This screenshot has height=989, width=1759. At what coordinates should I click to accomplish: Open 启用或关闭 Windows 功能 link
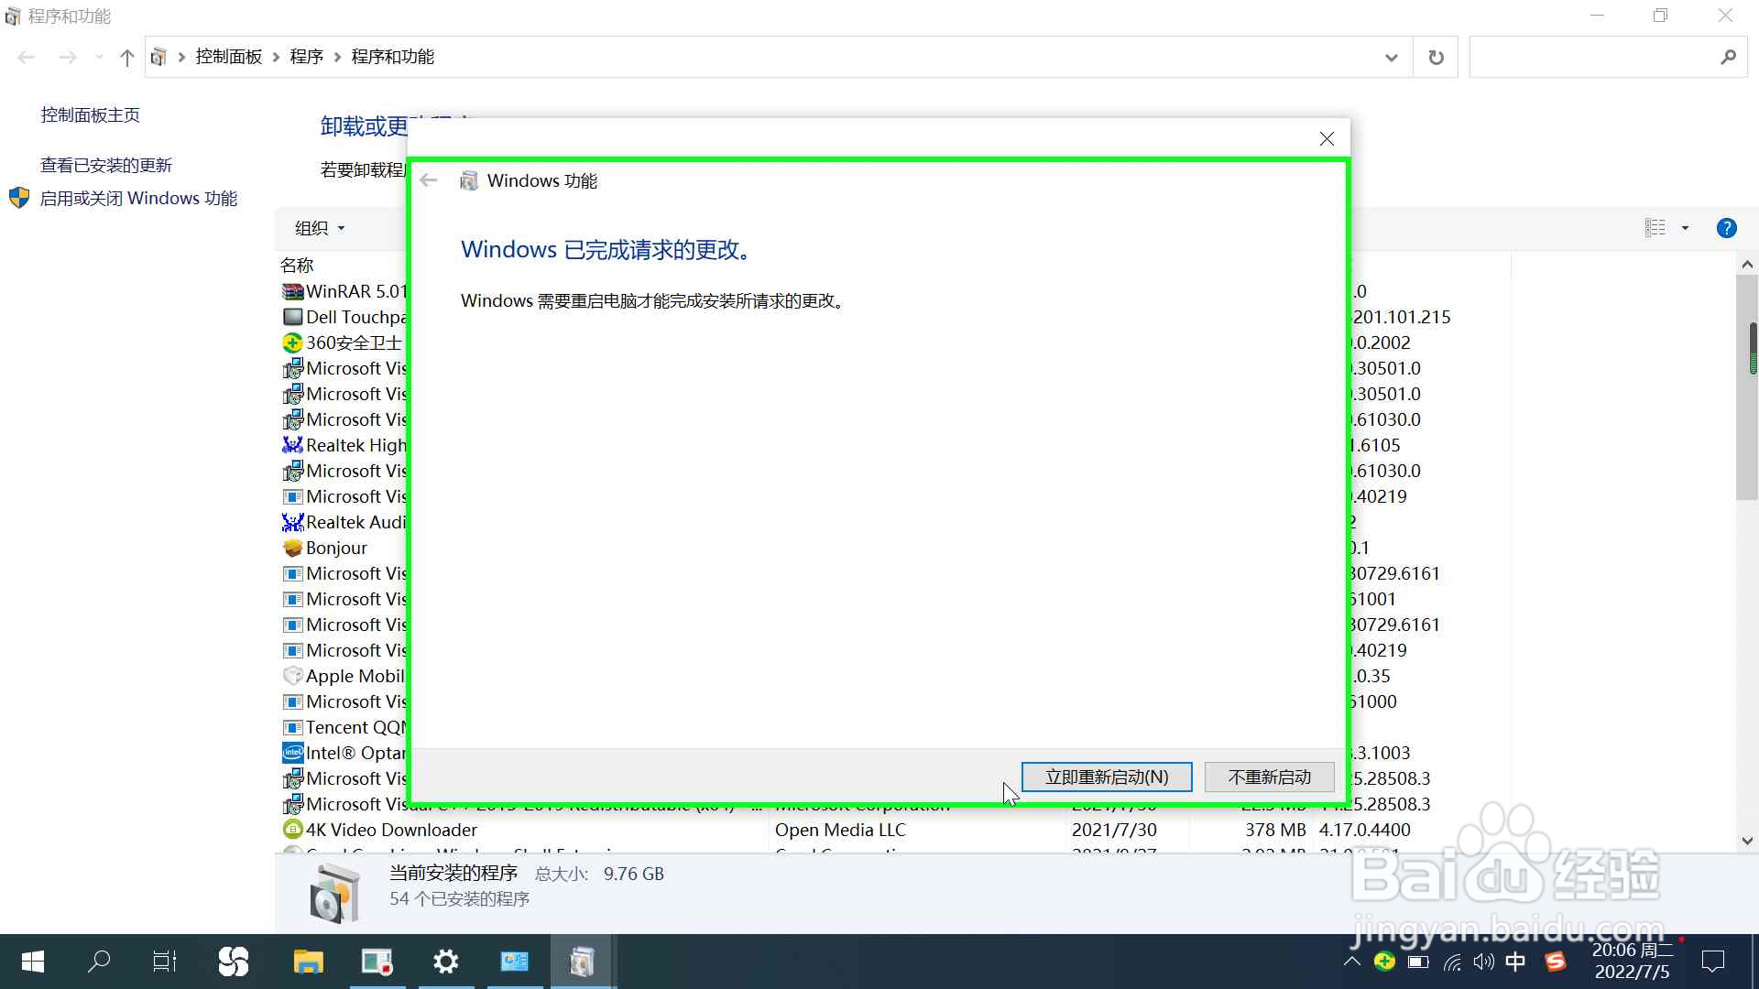(138, 198)
